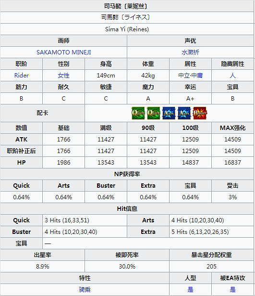Click the 配卡 header cell

point(43,113)
